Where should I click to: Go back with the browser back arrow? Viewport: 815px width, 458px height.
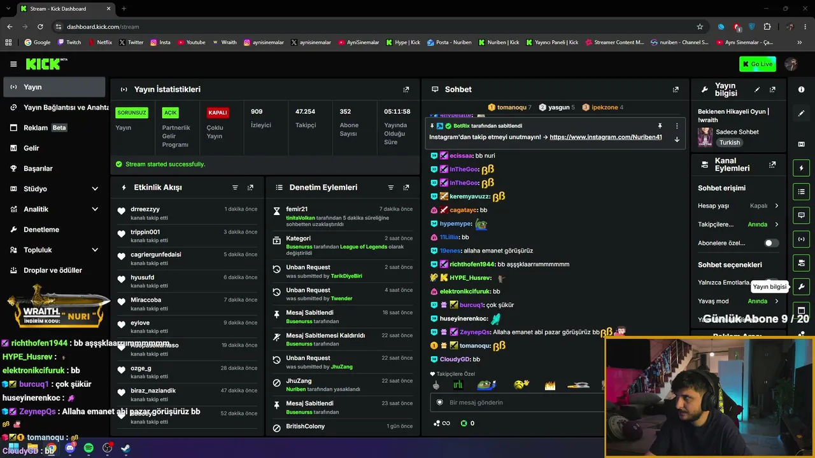[x=10, y=27]
